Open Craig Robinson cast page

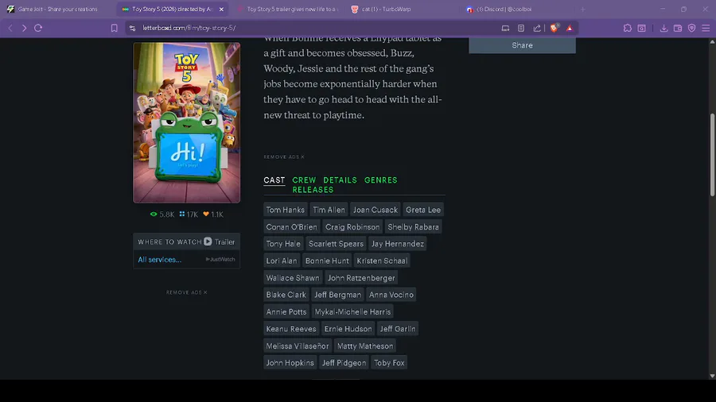pos(352,226)
